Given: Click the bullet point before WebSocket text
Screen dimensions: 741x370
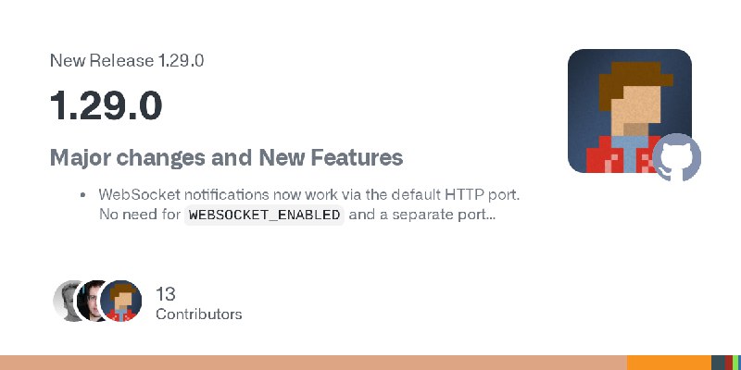Looking at the screenshot, I should pos(83,195).
